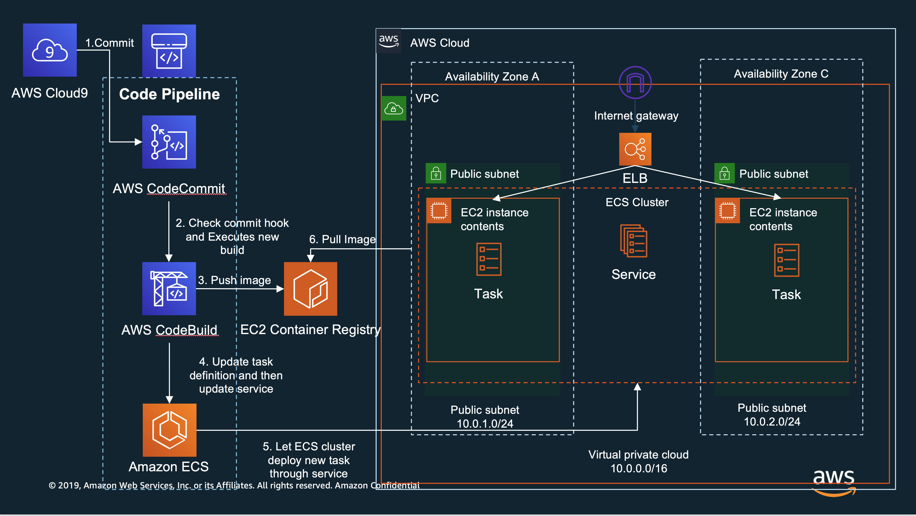Click the AWS CodeCommit icon
The width and height of the screenshot is (916, 516).
[169, 142]
